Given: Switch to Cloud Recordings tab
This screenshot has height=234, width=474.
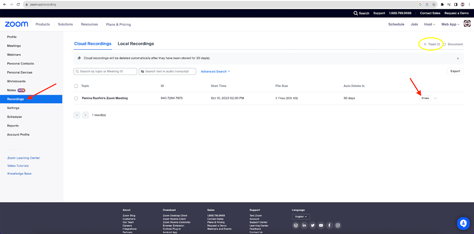Looking at the screenshot, I should [93, 43].
